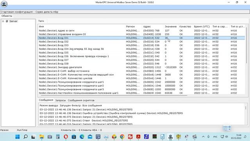The width and height of the screenshot is (250, 141).
Task: Select the Node1.Device1.Вход DI7 tag
Action: tap(141, 60)
